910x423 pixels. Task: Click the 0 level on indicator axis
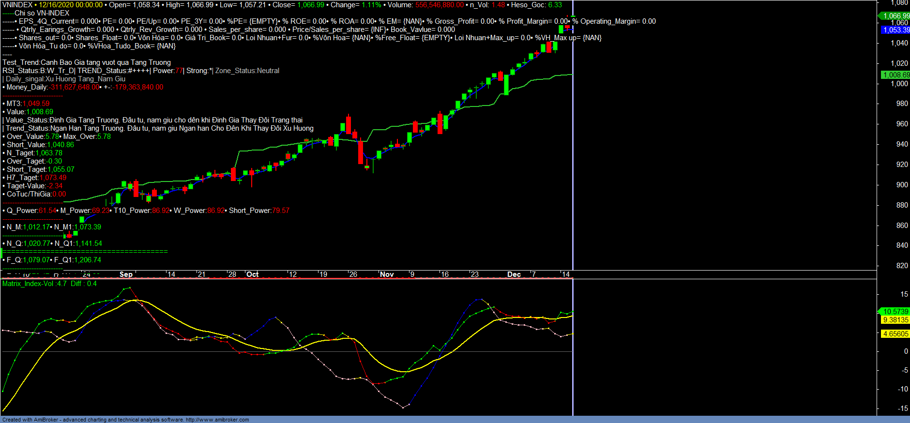coord(906,351)
